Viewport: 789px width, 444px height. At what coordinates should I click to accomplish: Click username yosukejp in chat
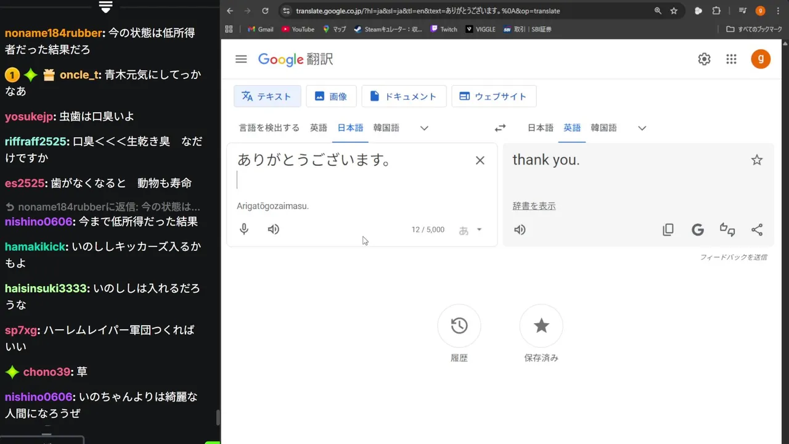30,116
